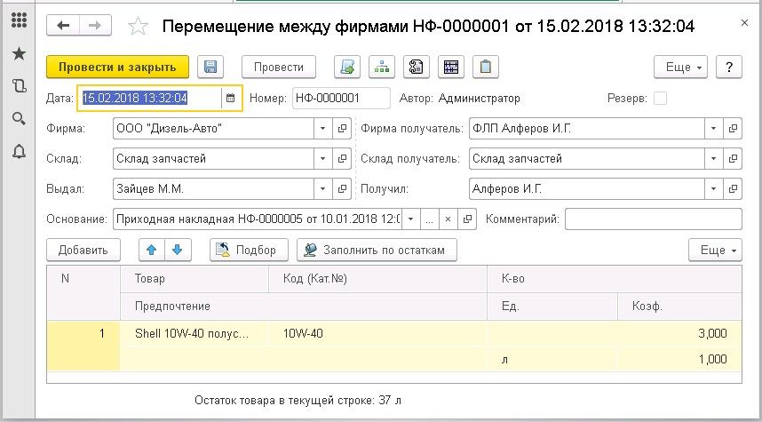The width and height of the screenshot is (762, 422).
Task: Select the coefficient cell 1,000
Action: [x=680, y=359]
